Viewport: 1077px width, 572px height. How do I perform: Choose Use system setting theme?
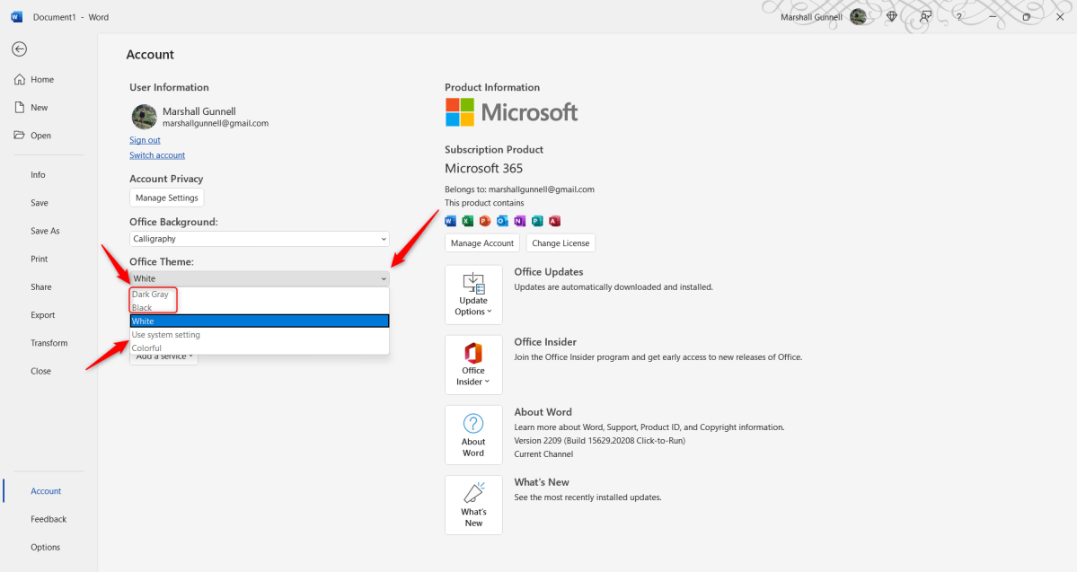[260, 334]
